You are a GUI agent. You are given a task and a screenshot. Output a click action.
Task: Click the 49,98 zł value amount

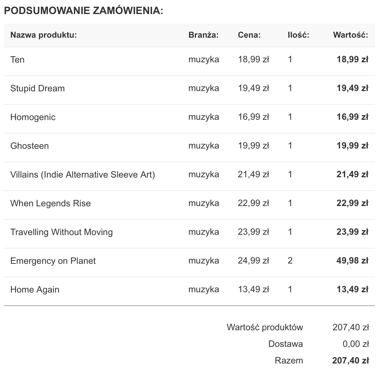(352, 261)
